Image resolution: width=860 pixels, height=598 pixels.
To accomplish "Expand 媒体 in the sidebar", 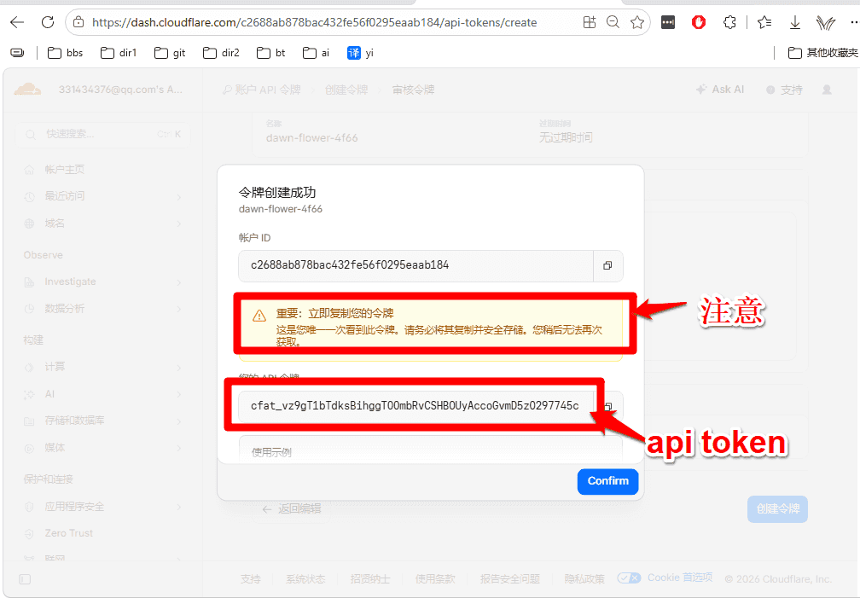I will (x=102, y=448).
